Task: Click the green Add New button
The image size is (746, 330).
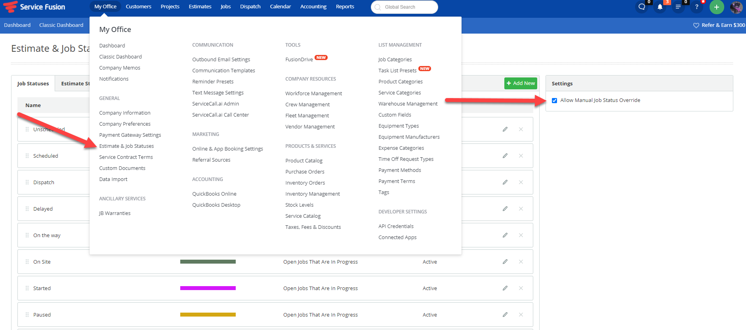Action: pos(521,83)
